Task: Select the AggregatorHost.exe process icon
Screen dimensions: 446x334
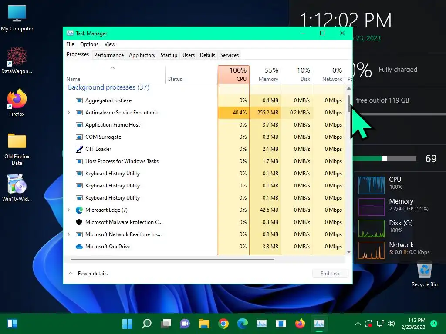Action: [79, 100]
